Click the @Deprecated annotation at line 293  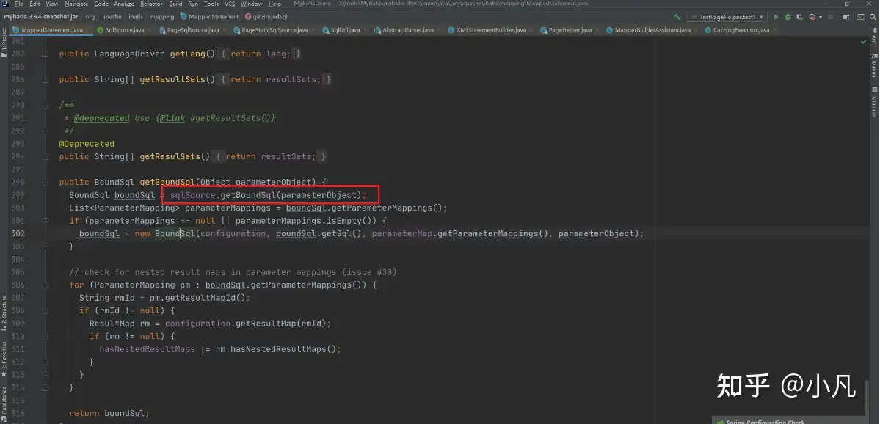point(87,144)
